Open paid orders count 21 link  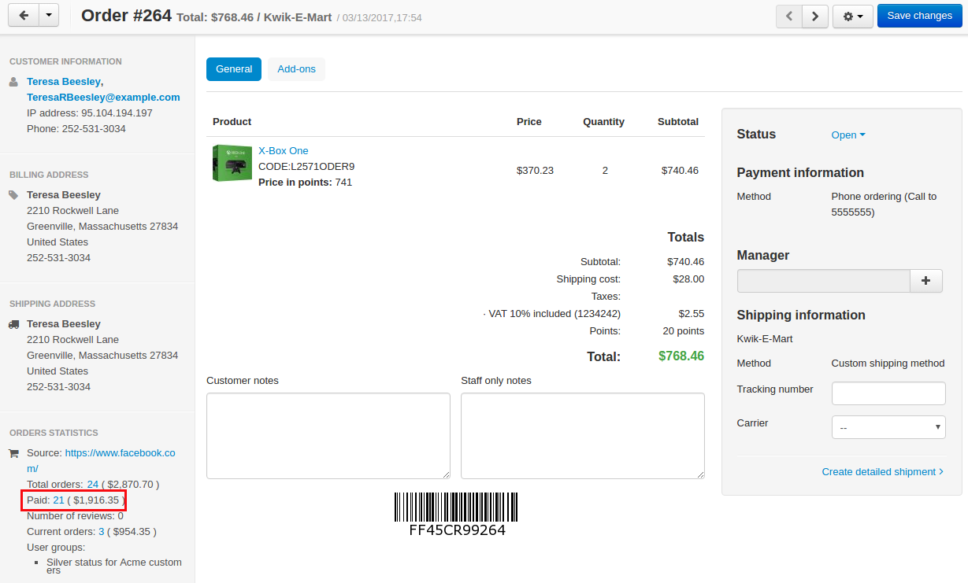click(x=59, y=500)
